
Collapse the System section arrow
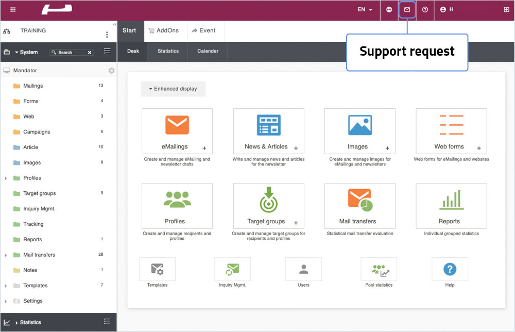tap(16, 52)
